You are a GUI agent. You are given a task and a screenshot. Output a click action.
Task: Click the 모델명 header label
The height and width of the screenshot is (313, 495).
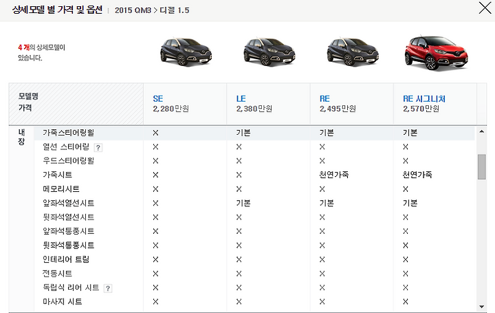pos(28,96)
